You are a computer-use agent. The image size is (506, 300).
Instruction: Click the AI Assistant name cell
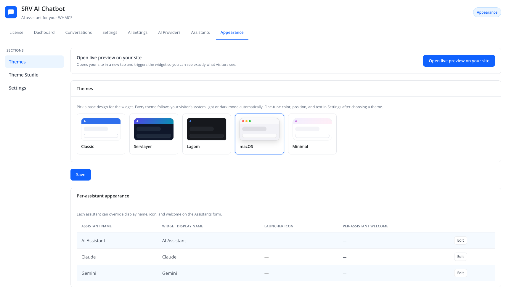(93, 241)
